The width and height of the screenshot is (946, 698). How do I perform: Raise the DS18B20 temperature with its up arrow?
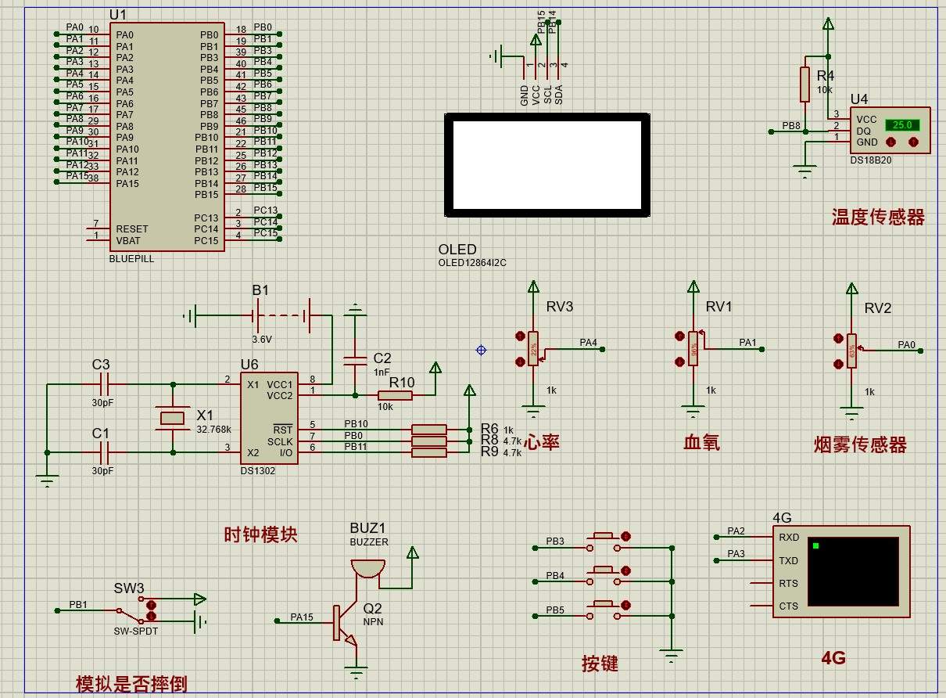pos(912,142)
